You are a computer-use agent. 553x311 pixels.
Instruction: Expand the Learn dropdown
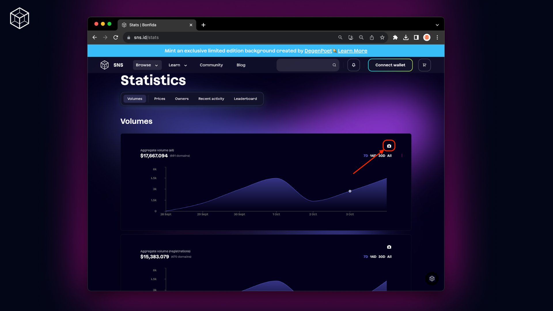click(178, 65)
